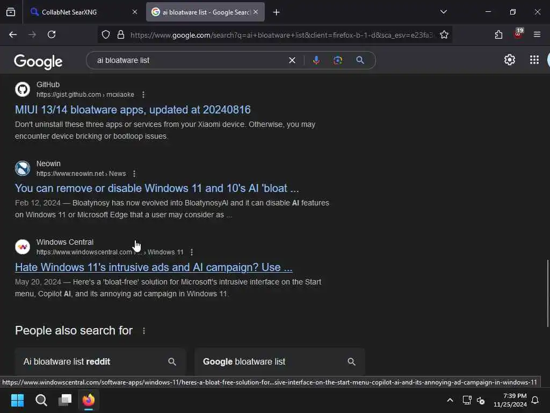Open the Firefox extensions puzzle icon
Screen dimensions: 550x413
coord(499,34)
